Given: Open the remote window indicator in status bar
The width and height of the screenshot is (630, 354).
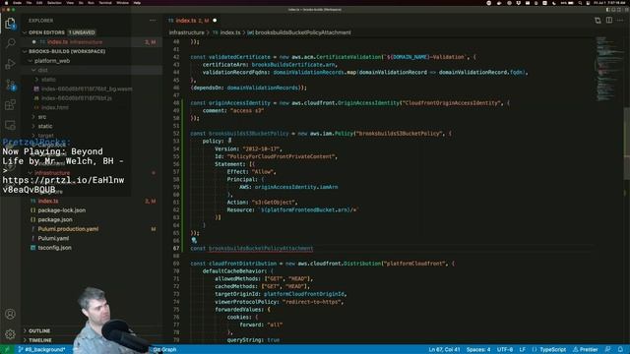Looking at the screenshot, I should point(7,350).
